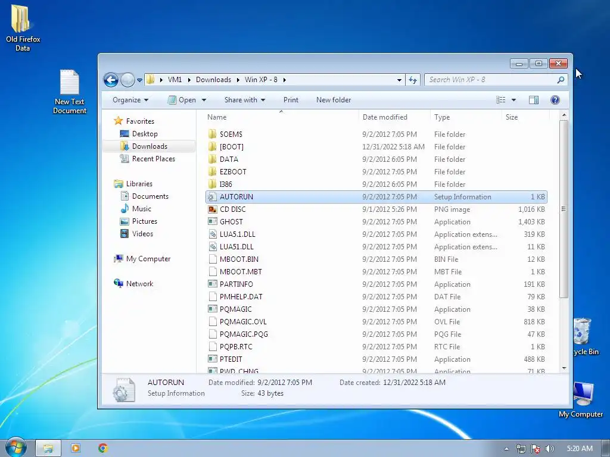
Task: Open the Share with menu
Action: click(x=245, y=100)
